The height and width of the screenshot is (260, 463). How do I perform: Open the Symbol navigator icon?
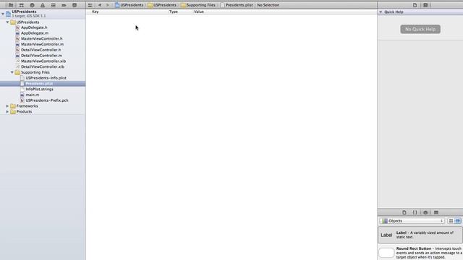coord(22,5)
